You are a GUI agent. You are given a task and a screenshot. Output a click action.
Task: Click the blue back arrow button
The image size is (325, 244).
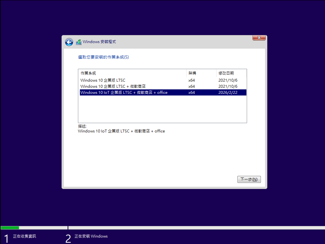69,42
